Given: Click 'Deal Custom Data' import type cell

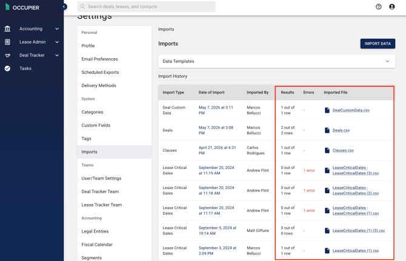Looking at the screenshot, I should (x=174, y=110).
